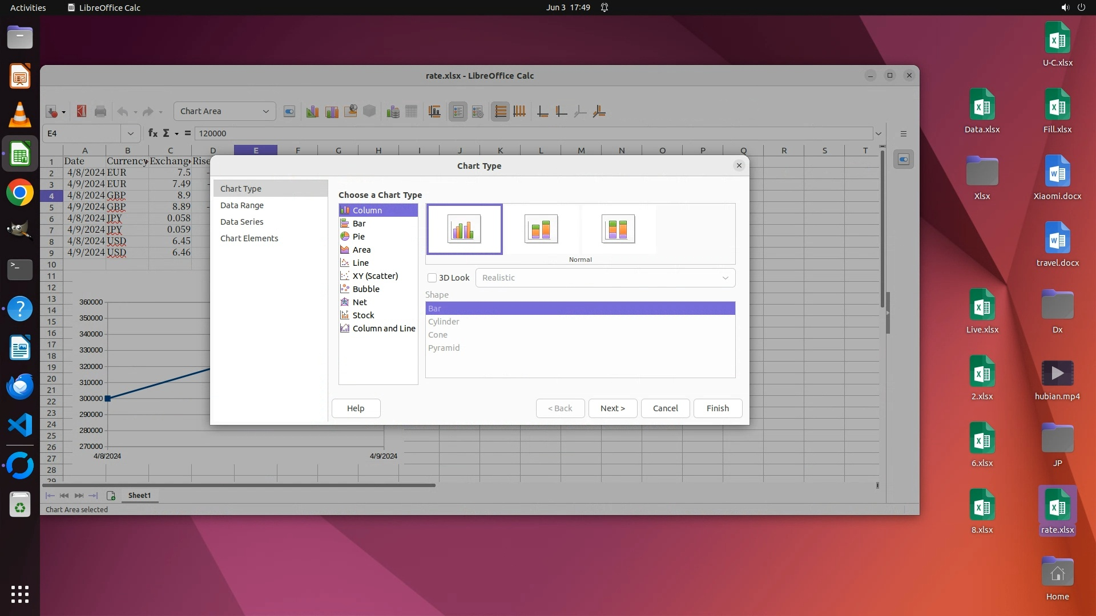
Task: Go to the Data Range step
Action: [x=242, y=205]
